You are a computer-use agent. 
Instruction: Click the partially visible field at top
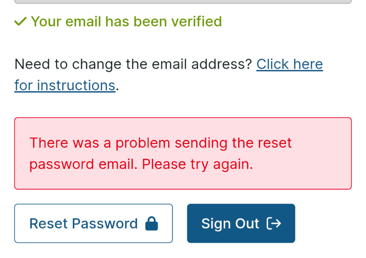click(x=183, y=2)
